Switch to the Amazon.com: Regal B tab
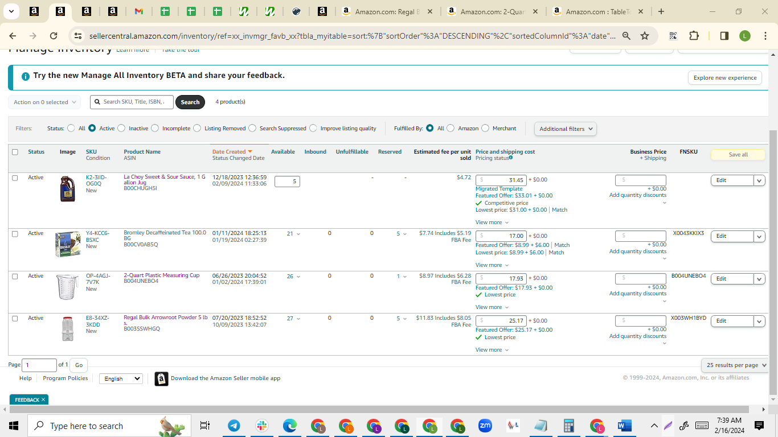The image size is (778, 437). (387, 11)
